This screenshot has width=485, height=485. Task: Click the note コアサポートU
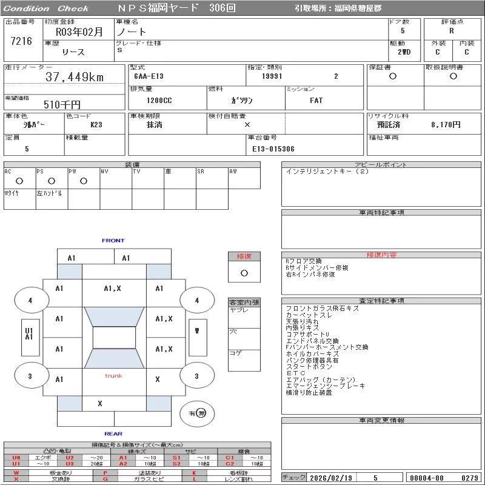(307, 335)
